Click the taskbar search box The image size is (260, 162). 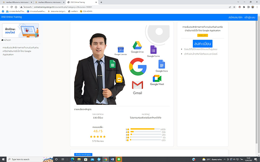[30, 159]
